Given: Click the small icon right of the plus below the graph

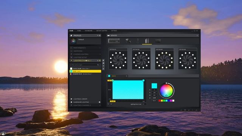Looking at the screenshot, I should pos(111,104).
